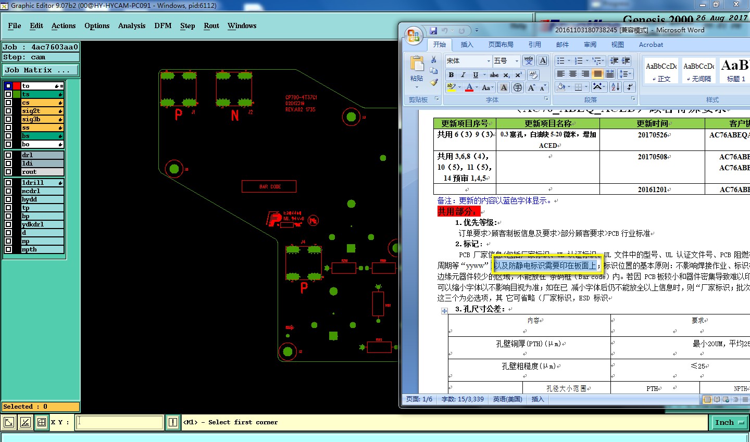Click the Sort A-Z icon
This screenshot has width=750, height=442.
pyautogui.click(x=615, y=87)
